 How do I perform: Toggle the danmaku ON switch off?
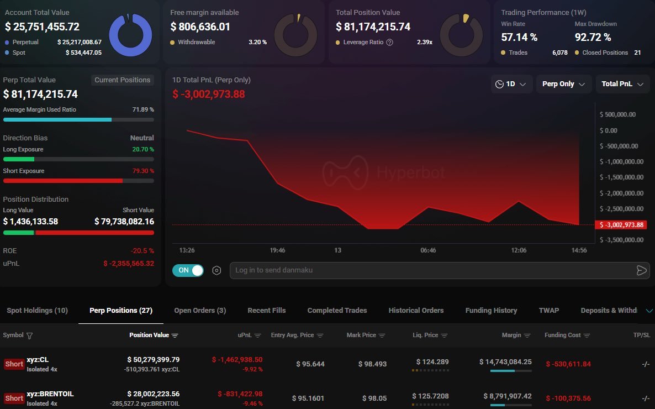[188, 270]
